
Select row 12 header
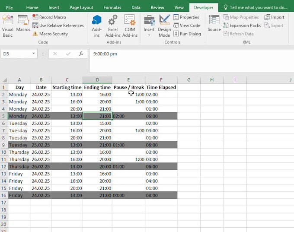[x=4, y=167]
